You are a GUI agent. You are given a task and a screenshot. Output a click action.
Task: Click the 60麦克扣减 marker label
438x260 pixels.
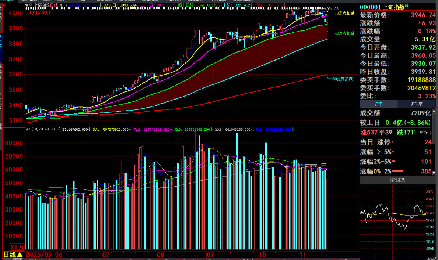coord(343,79)
